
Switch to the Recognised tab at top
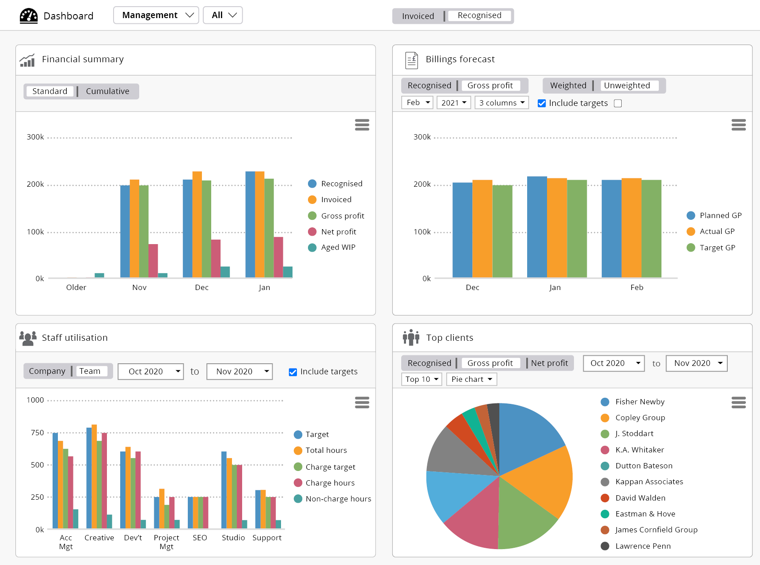pos(480,15)
